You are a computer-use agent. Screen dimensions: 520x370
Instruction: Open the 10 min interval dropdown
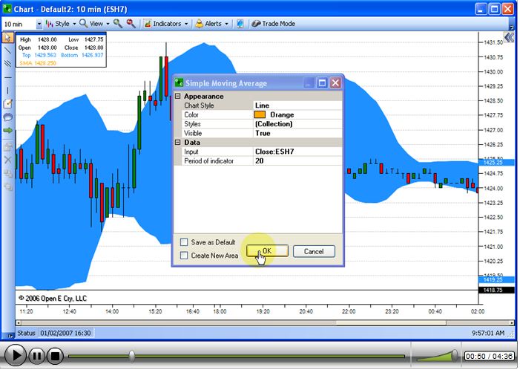(x=39, y=24)
